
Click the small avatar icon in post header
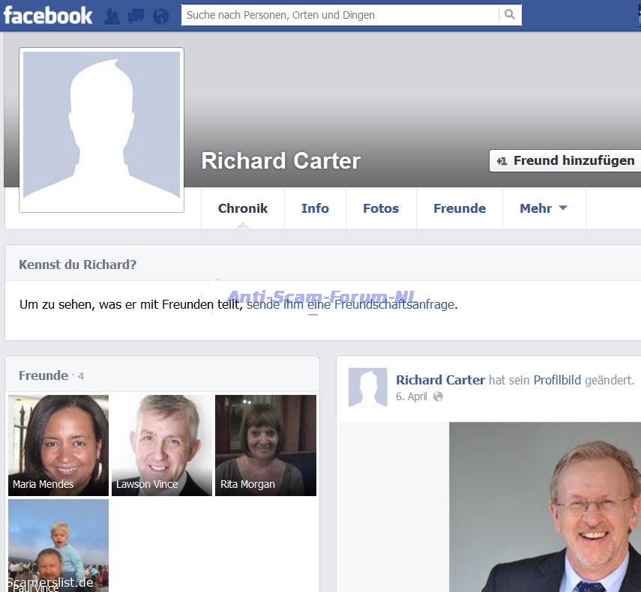[367, 387]
